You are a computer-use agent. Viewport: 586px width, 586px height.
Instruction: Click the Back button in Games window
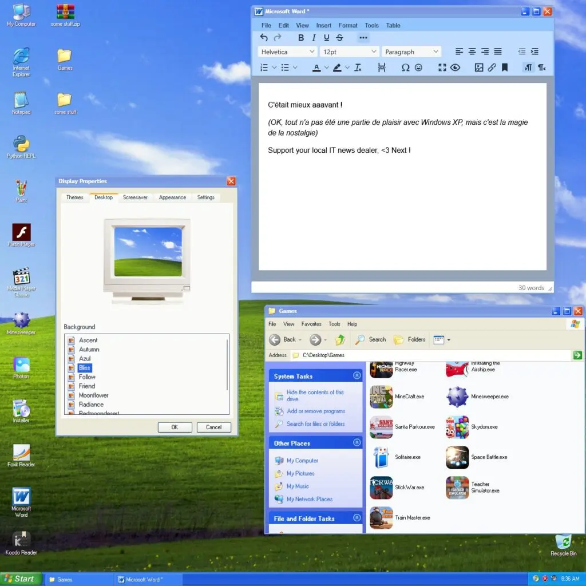point(285,339)
